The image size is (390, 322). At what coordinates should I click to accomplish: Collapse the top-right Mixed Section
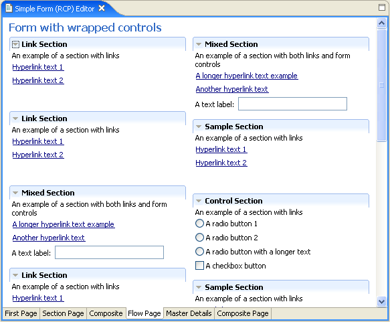point(199,44)
